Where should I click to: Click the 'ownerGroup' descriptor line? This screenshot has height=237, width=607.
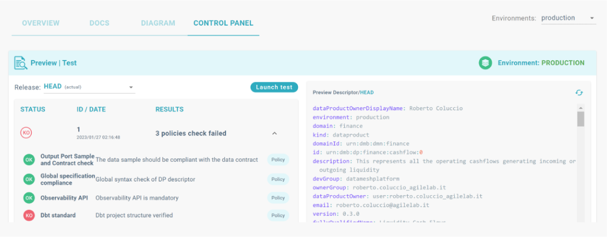click(x=379, y=188)
